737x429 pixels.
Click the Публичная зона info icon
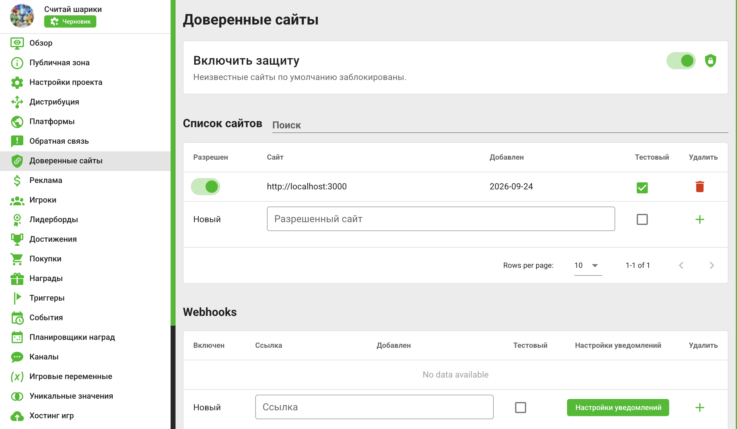pos(17,63)
